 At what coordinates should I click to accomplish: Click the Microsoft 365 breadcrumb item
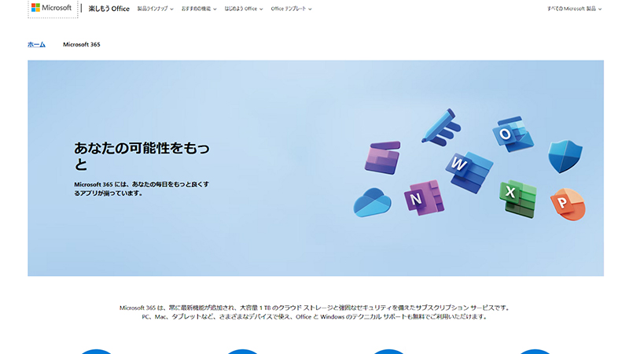[x=82, y=45]
